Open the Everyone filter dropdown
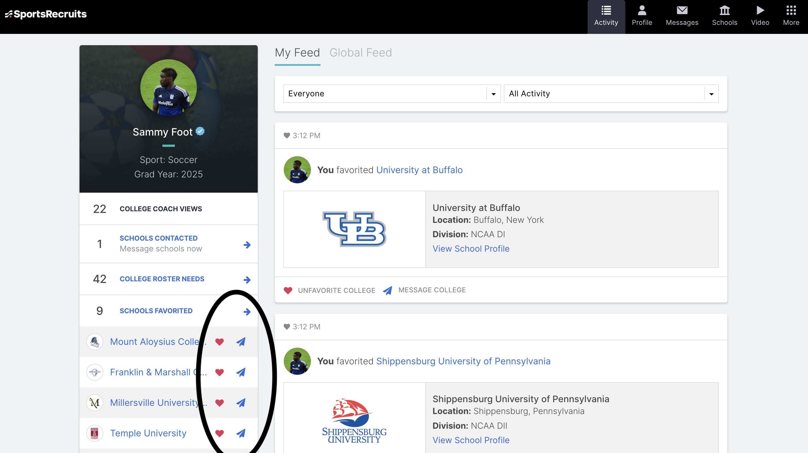The image size is (808, 453). [392, 93]
